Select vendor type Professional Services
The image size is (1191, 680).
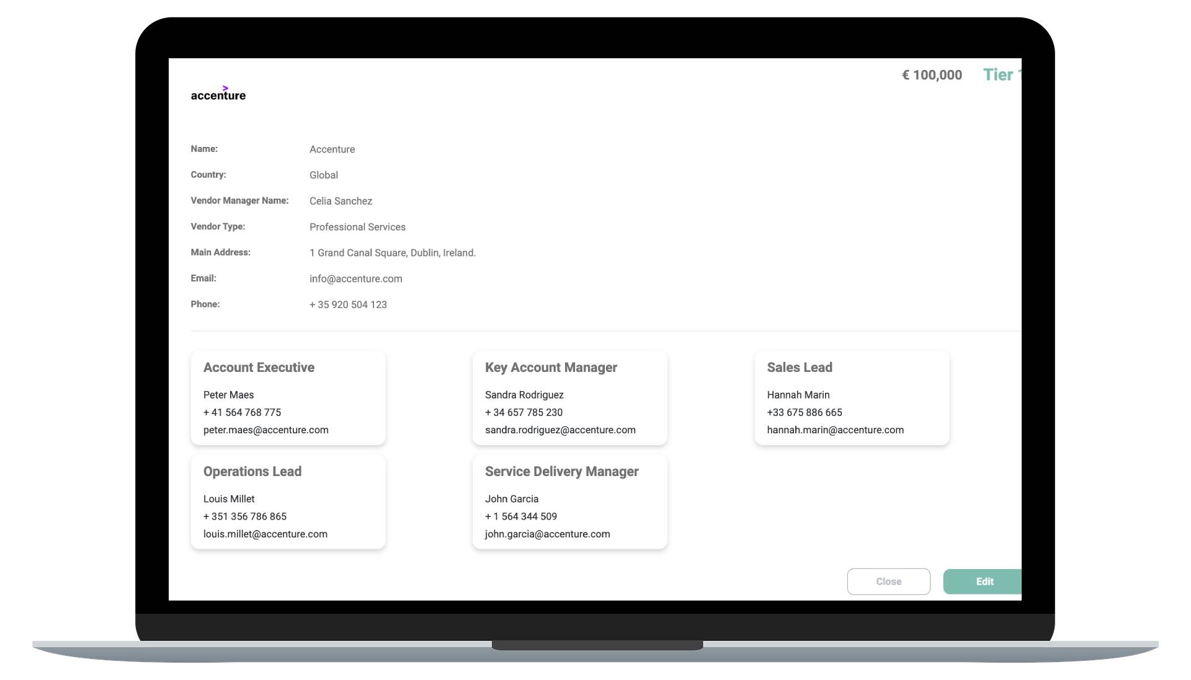tap(357, 227)
